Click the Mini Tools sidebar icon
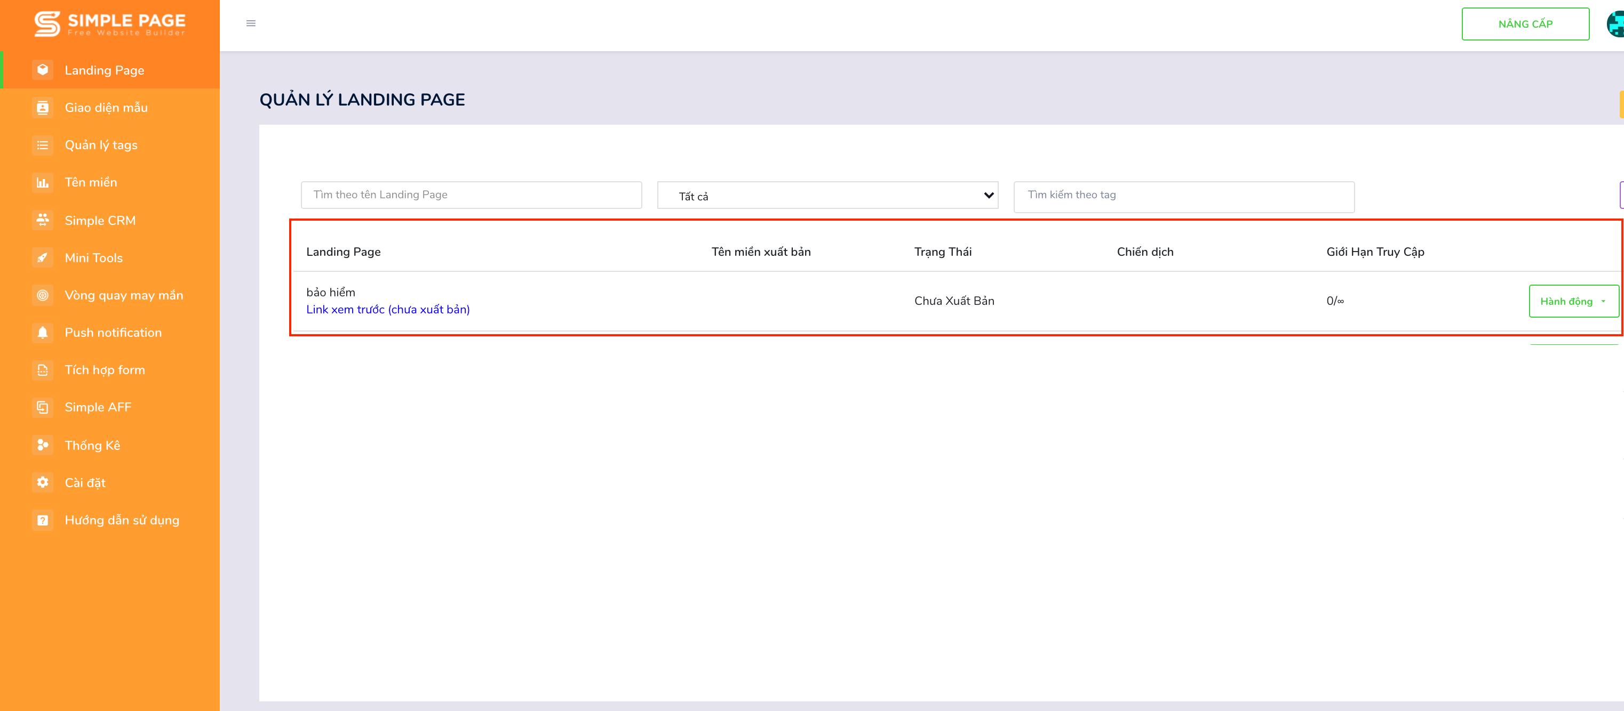Viewport: 1624px width, 711px height. click(42, 258)
